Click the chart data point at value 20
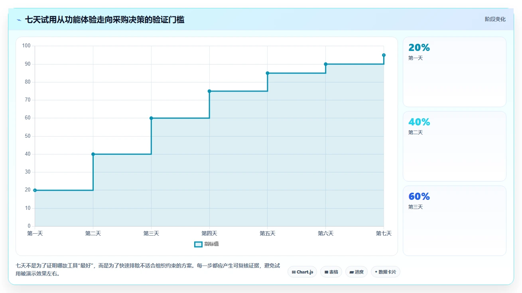 coord(35,190)
